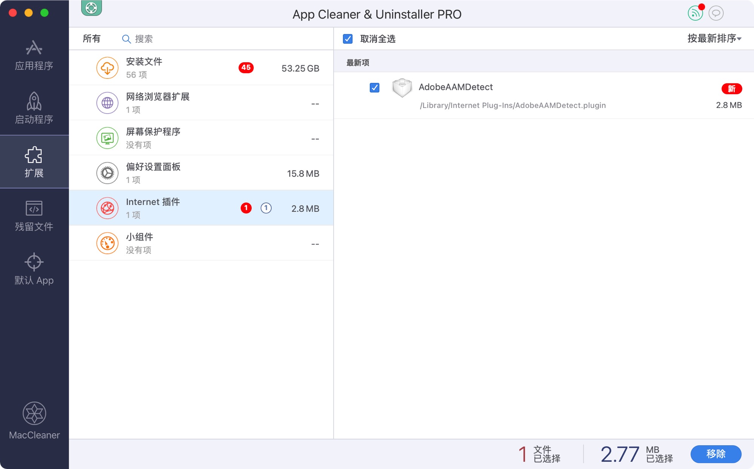
Task: Click the red 45 badge on 安装文件
Action: (246, 67)
